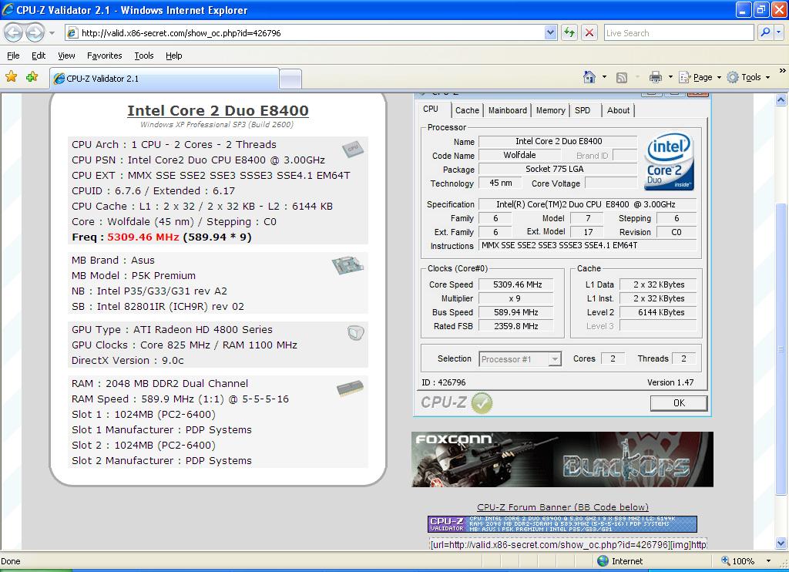The width and height of the screenshot is (789, 572).
Task: Click the GPU icon beside GPU Type
Action: [355, 333]
